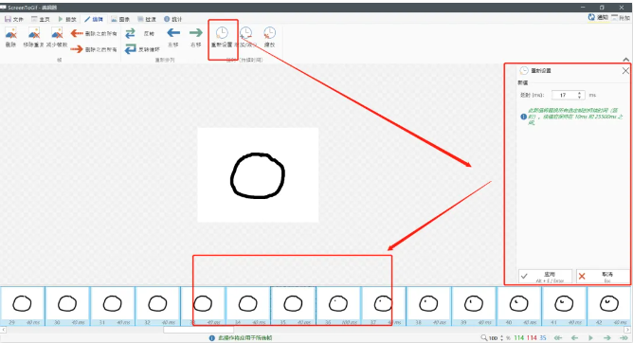Open the 文件 (File) ribbon tab
633x343 pixels.
tap(14, 19)
